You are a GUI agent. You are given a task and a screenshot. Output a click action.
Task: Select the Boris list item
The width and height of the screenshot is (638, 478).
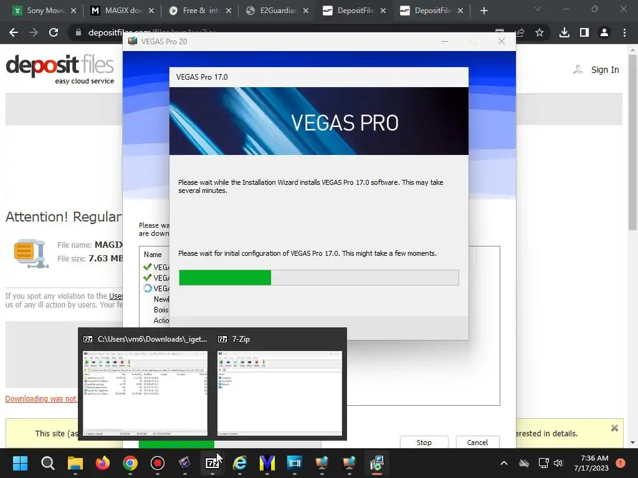click(x=161, y=310)
